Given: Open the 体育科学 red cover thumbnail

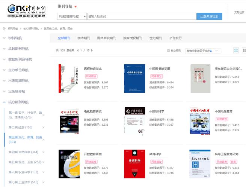Looking at the screenshot, I should [x=134, y=164].
